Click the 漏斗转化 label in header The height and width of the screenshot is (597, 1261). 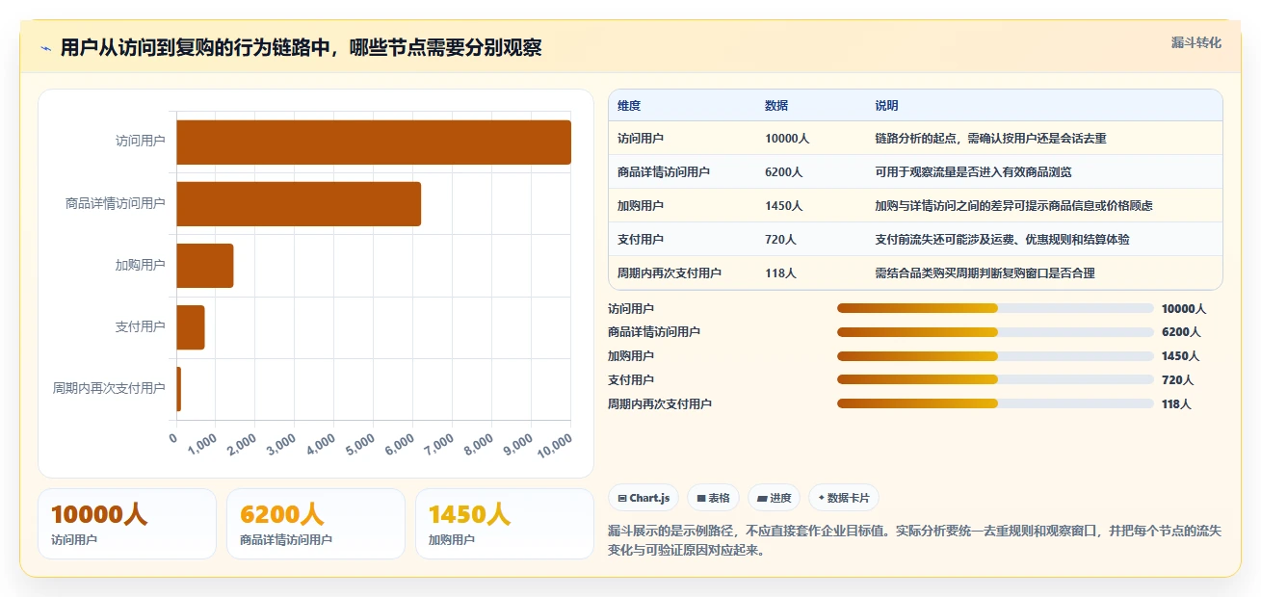pyautogui.click(x=1196, y=42)
